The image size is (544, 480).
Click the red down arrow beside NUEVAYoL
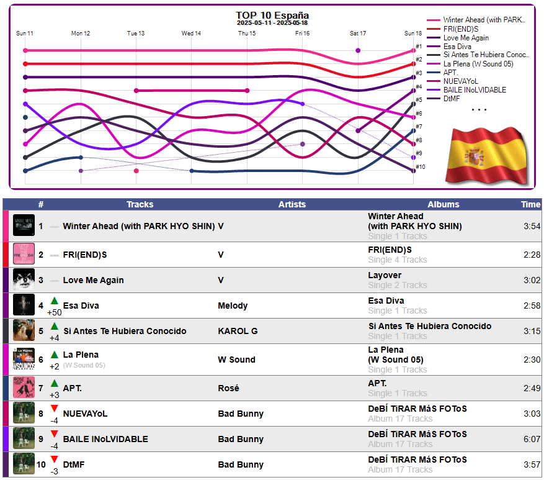pyautogui.click(x=54, y=409)
